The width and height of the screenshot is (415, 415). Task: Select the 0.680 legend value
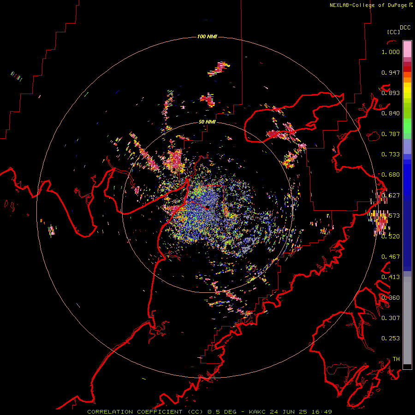391,175
